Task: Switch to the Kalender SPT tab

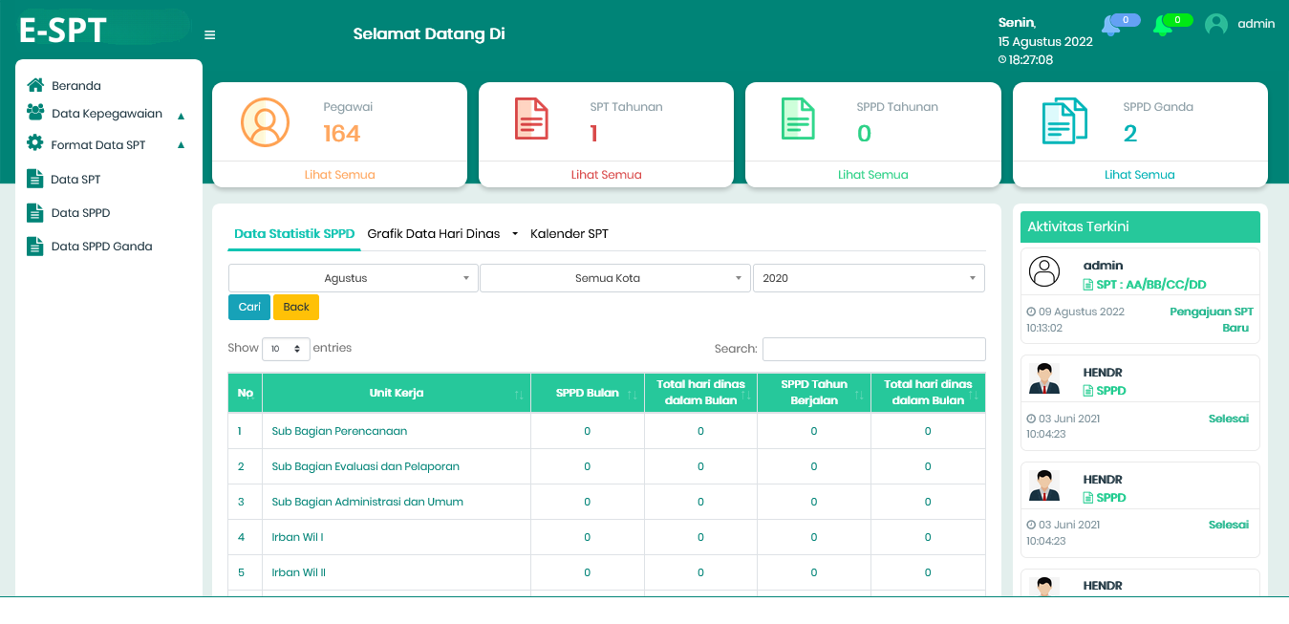Action: pos(569,234)
